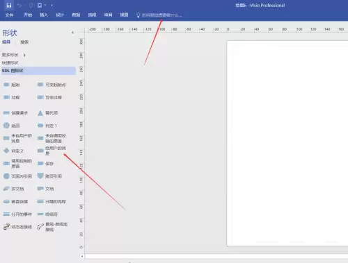Select the circular 返回 shape icon

tap(6, 126)
